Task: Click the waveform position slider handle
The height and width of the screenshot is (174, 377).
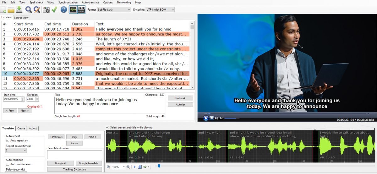Action: pos(159,166)
